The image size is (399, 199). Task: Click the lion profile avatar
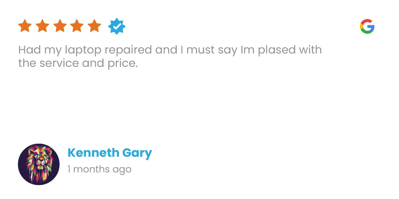[x=39, y=164]
